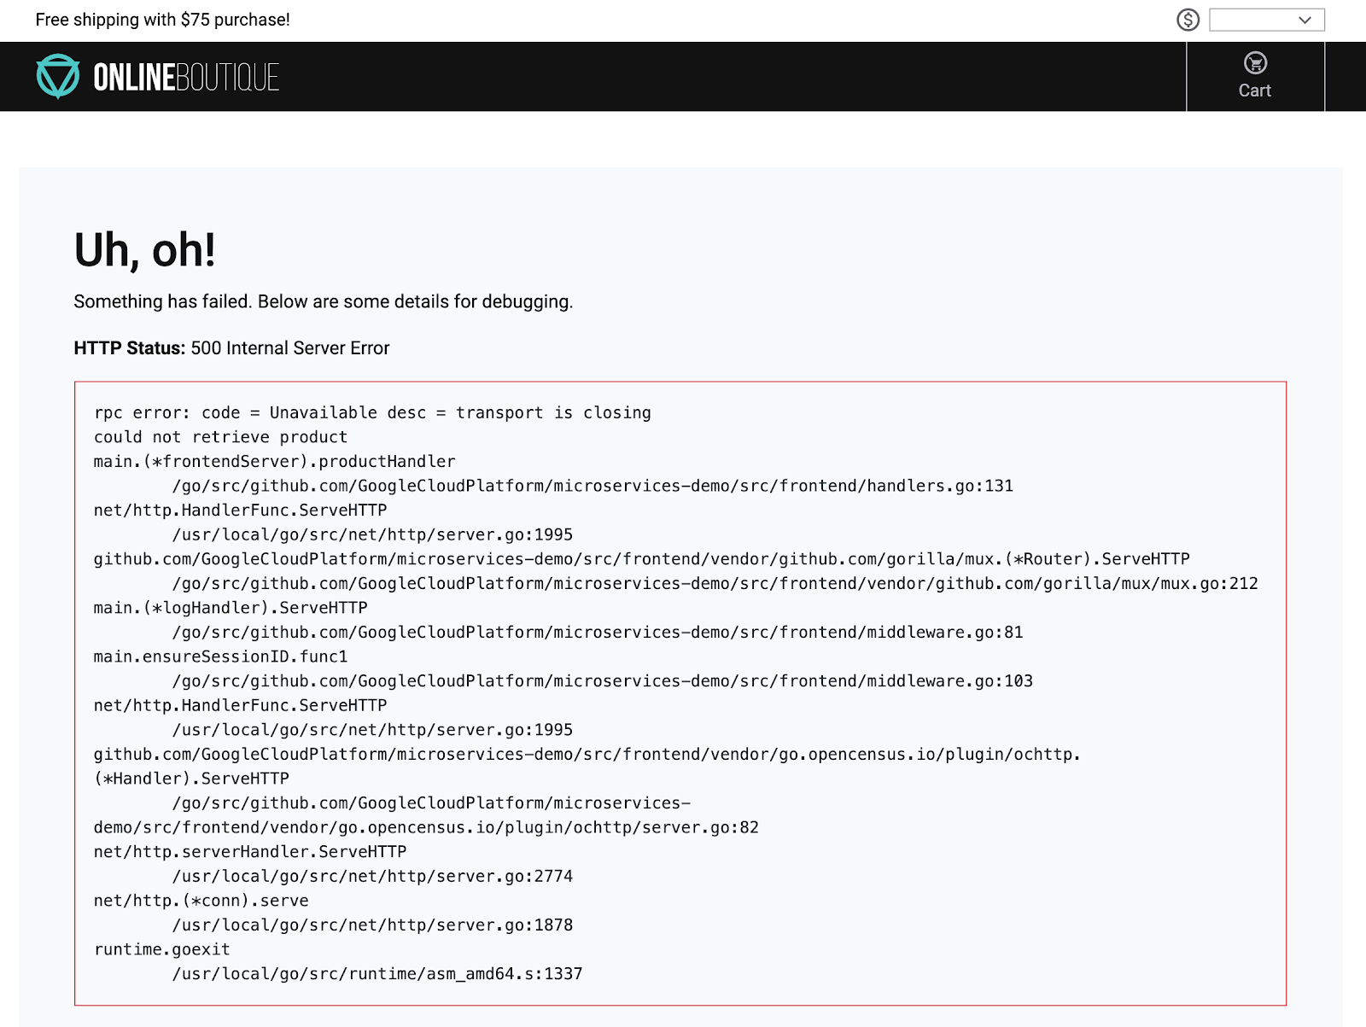Screen dimensions: 1366x1027
Task: Click the "500 Internal Server Error" text
Action: click(290, 348)
